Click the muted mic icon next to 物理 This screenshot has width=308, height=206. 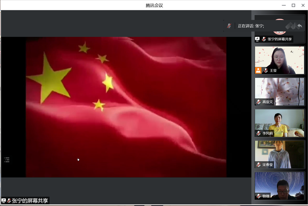click(x=258, y=196)
